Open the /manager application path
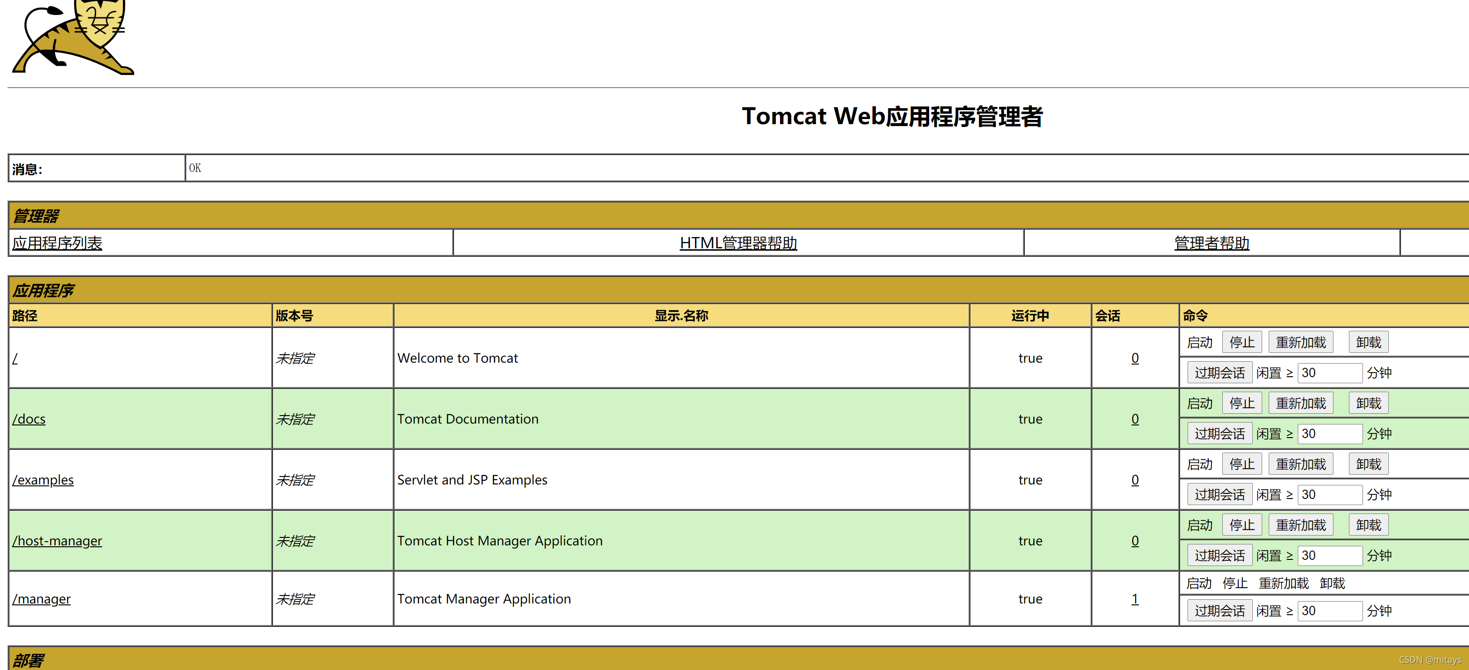1469x670 pixels. (41, 599)
